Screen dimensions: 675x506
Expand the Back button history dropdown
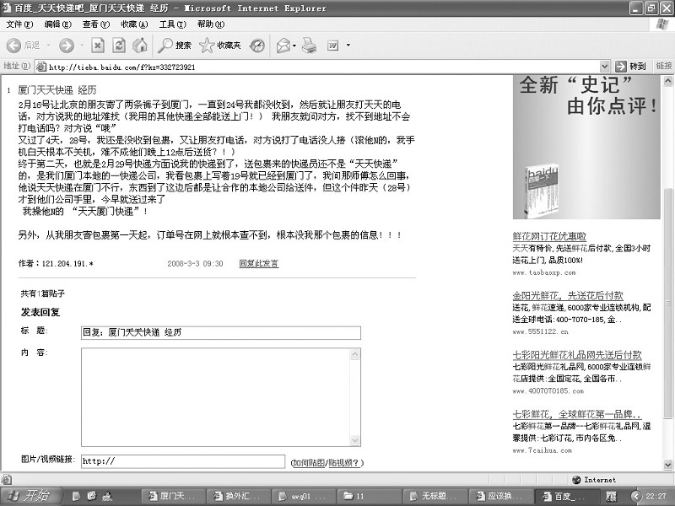[47, 46]
